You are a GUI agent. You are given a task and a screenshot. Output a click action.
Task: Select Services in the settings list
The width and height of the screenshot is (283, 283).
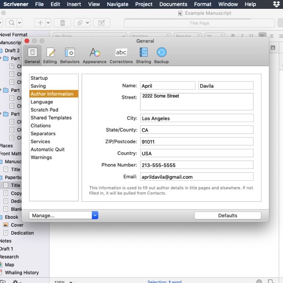[54, 141]
